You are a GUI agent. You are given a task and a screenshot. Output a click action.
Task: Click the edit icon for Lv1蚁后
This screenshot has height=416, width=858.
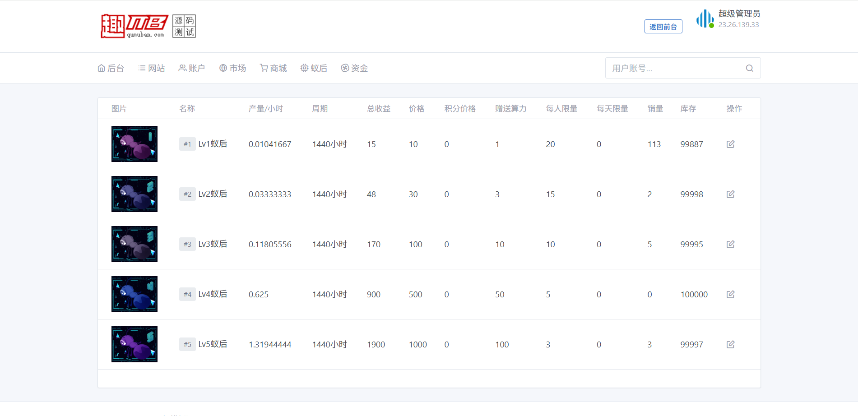coord(731,144)
